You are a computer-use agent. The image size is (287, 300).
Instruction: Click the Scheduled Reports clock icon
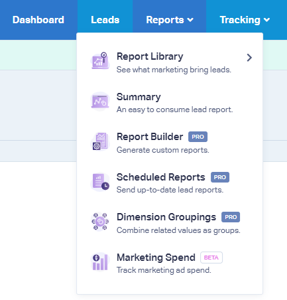point(100,182)
